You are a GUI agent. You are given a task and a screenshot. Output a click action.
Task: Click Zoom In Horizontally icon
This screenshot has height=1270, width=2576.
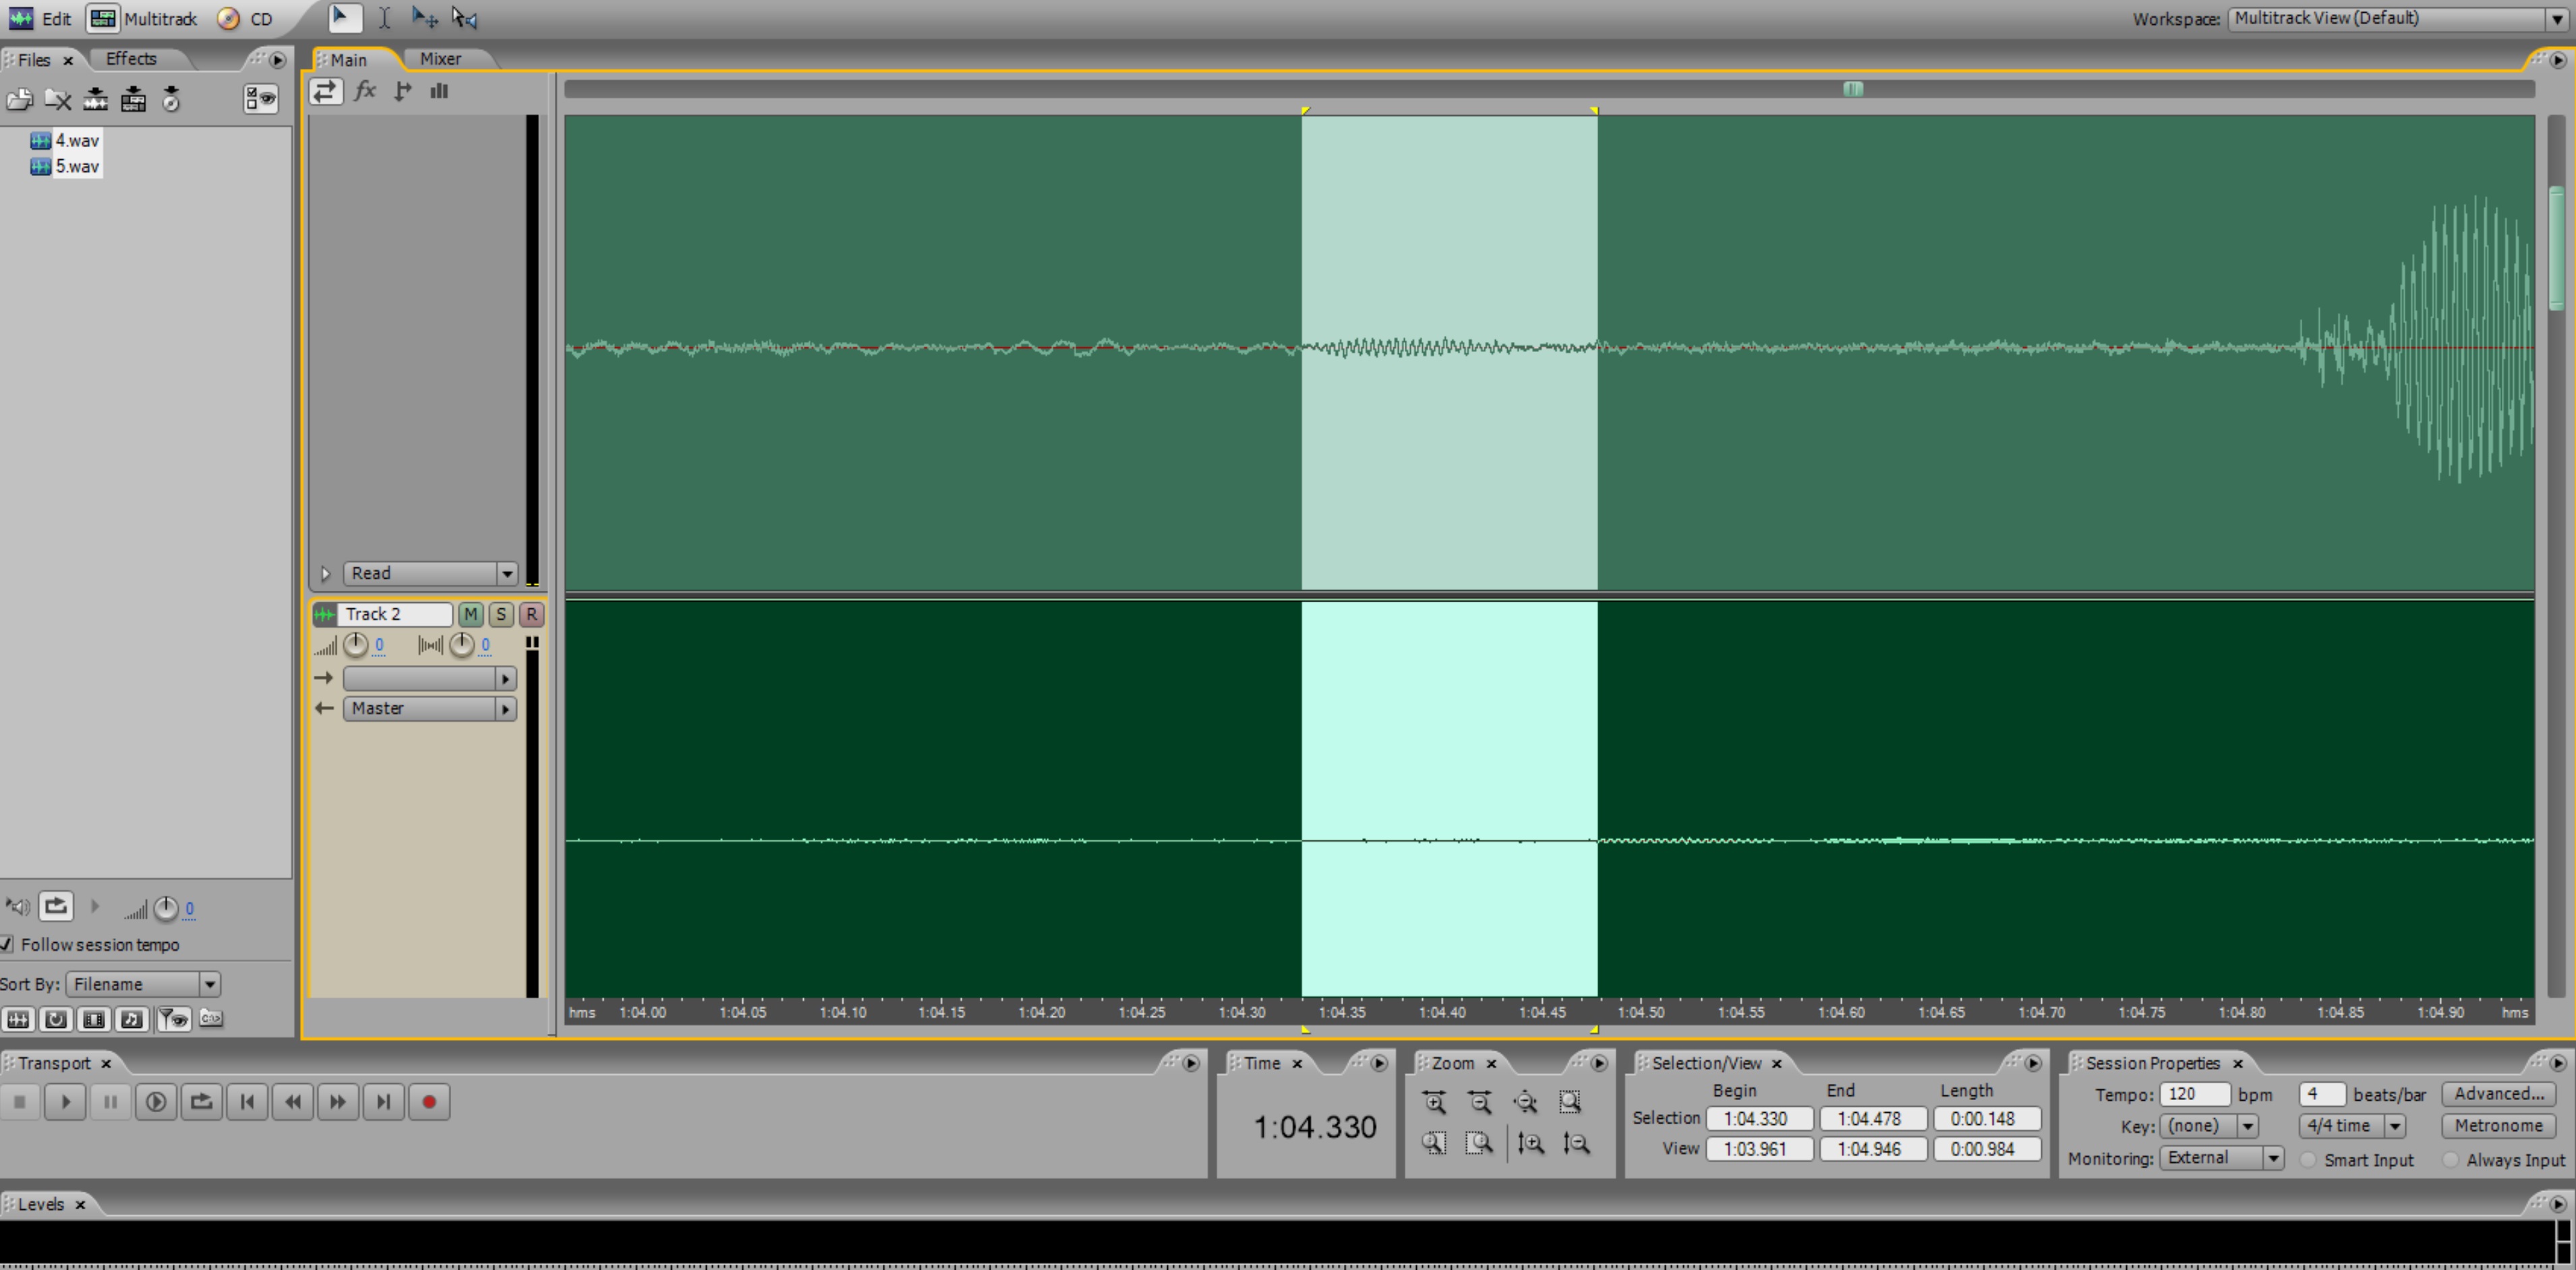1434,1102
